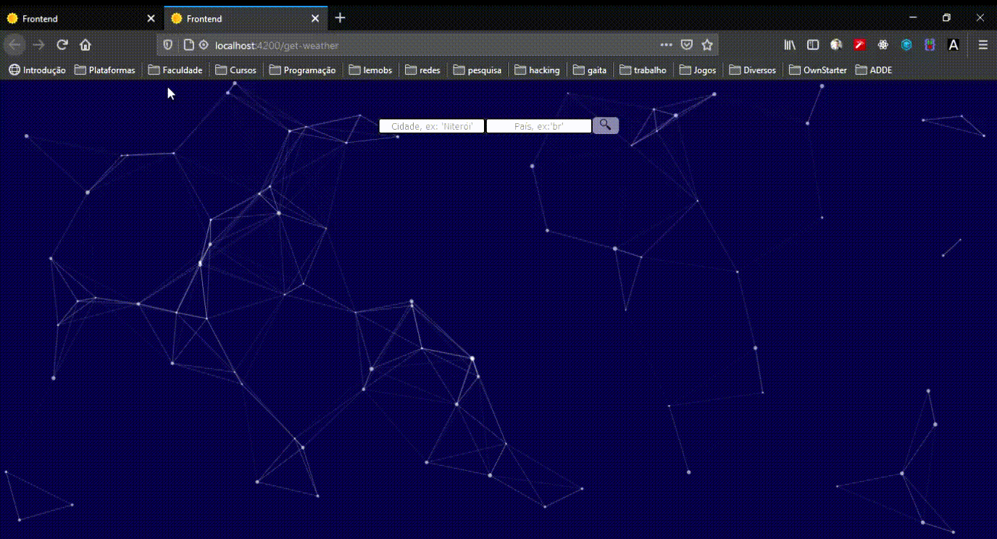997x539 pixels.
Task: Open the lemobs bookmark folder
Action: [x=370, y=70]
